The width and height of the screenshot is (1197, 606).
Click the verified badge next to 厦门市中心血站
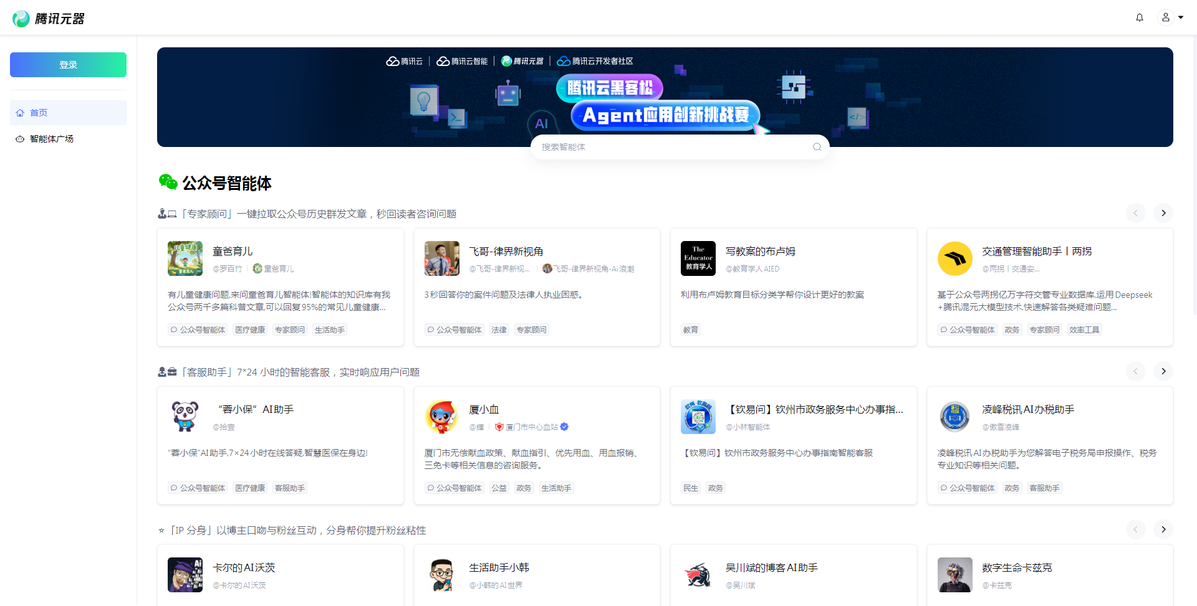tap(565, 427)
